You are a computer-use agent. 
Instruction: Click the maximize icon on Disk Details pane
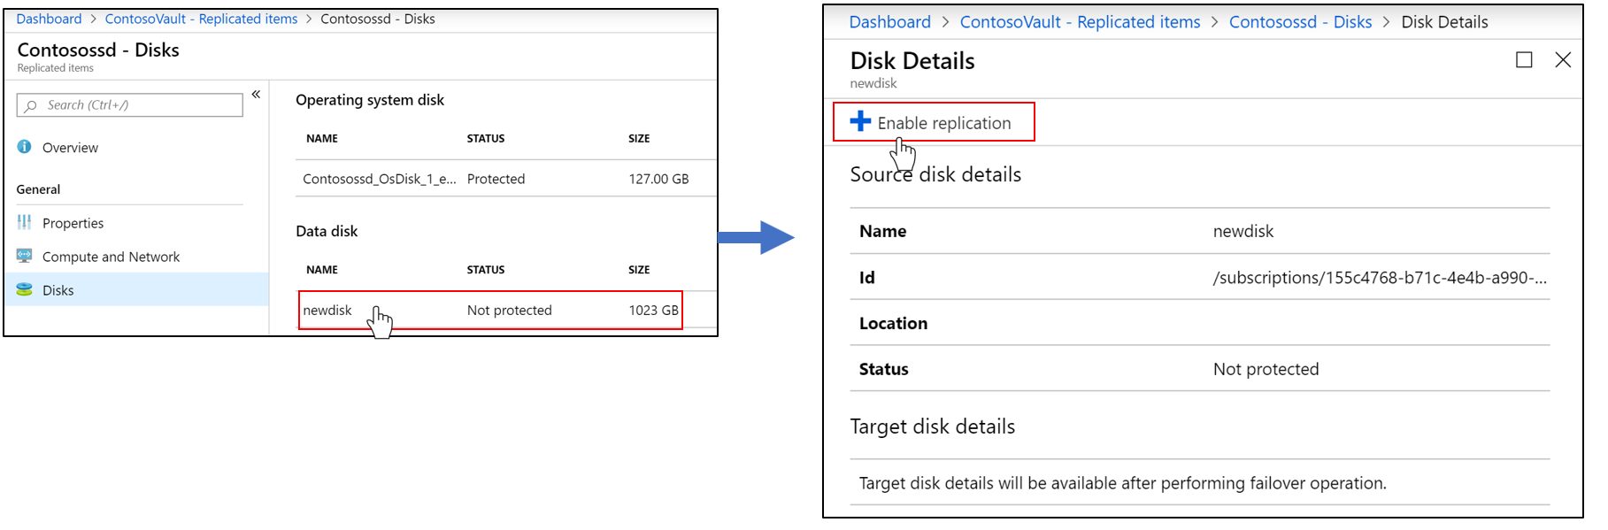(1524, 60)
